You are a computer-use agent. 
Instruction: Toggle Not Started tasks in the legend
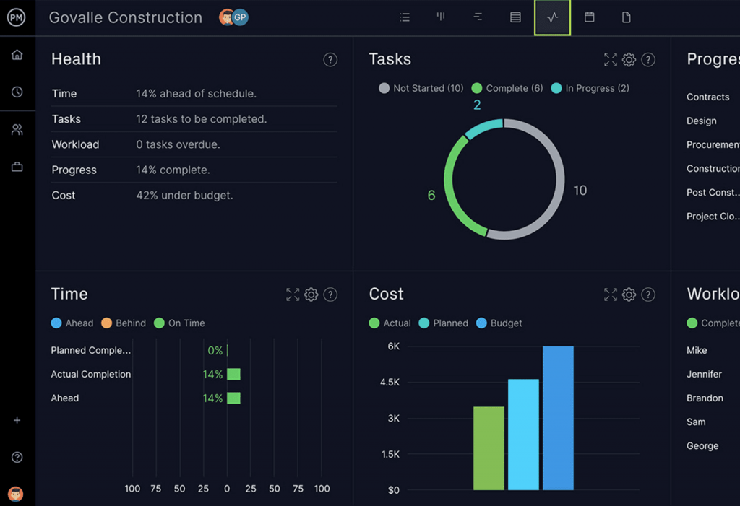click(x=421, y=88)
